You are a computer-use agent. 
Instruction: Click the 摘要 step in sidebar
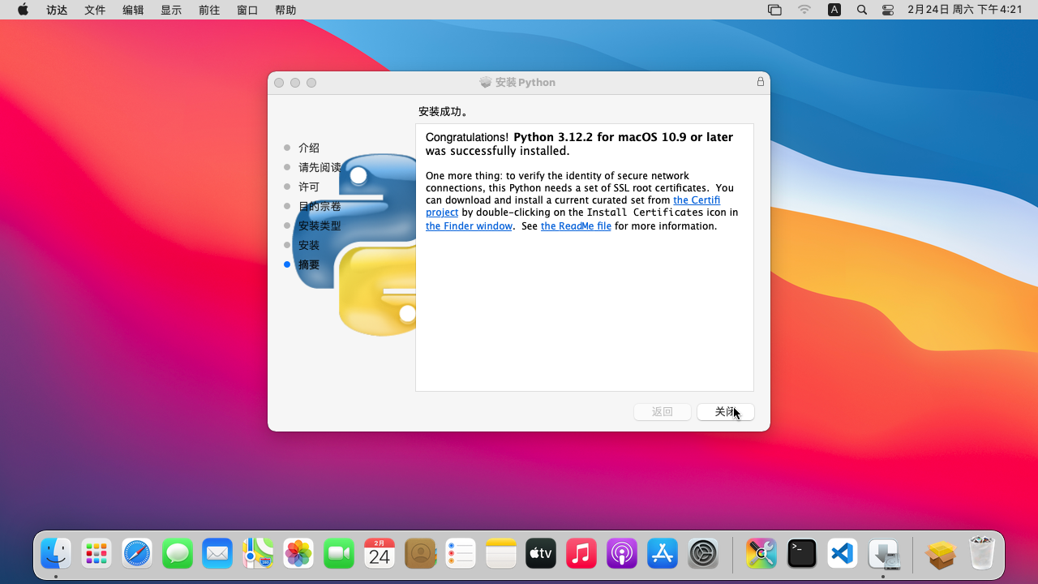(309, 264)
